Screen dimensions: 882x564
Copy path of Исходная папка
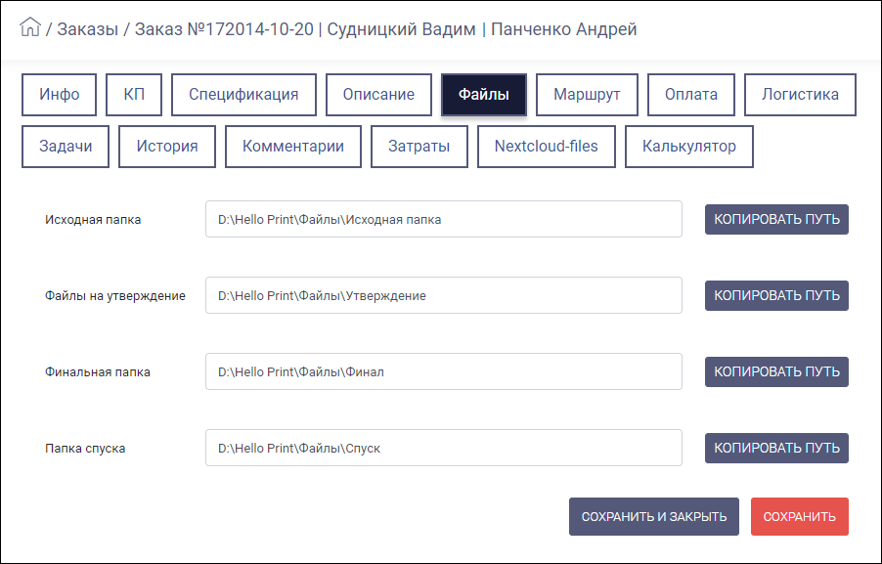pyautogui.click(x=776, y=219)
